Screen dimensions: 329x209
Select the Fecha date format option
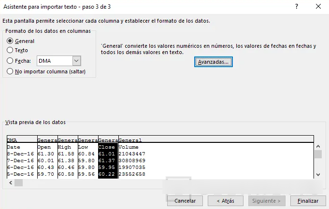[10, 61]
